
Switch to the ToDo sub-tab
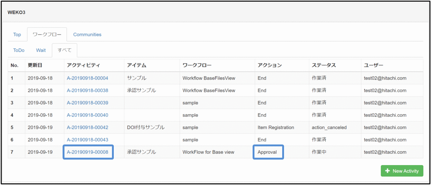pos(19,50)
